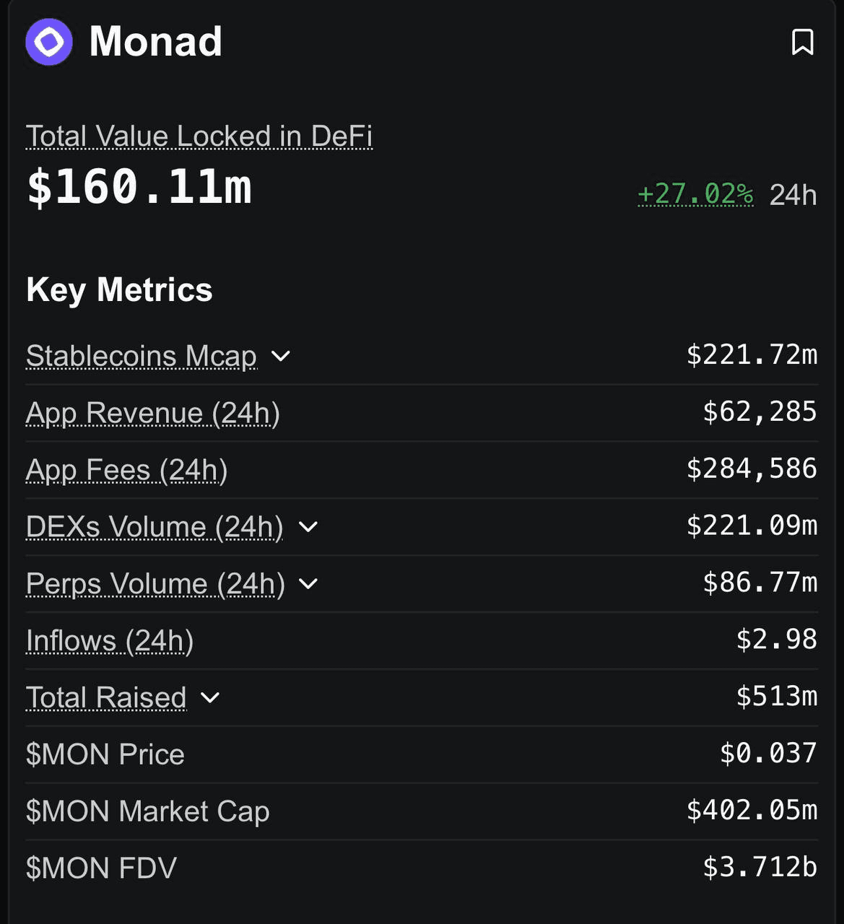Click the Stablecoins Mcap label

tap(142, 356)
